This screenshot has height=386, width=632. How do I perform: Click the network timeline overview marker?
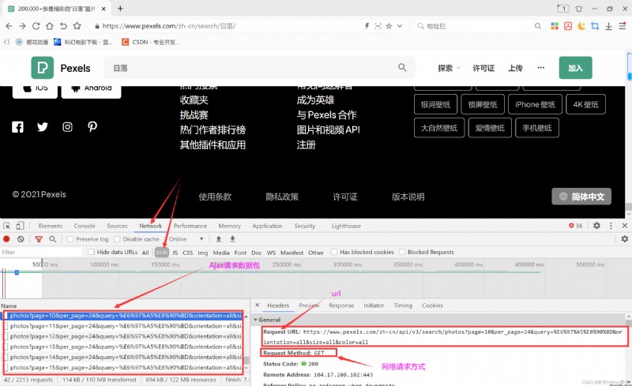(x=17, y=272)
